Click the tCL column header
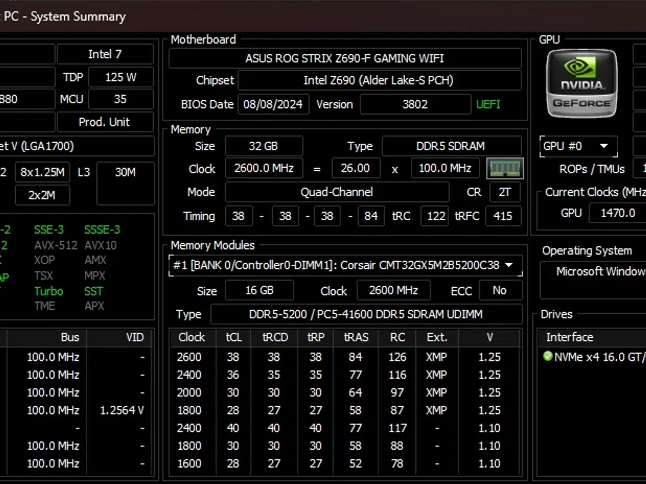 pos(233,337)
